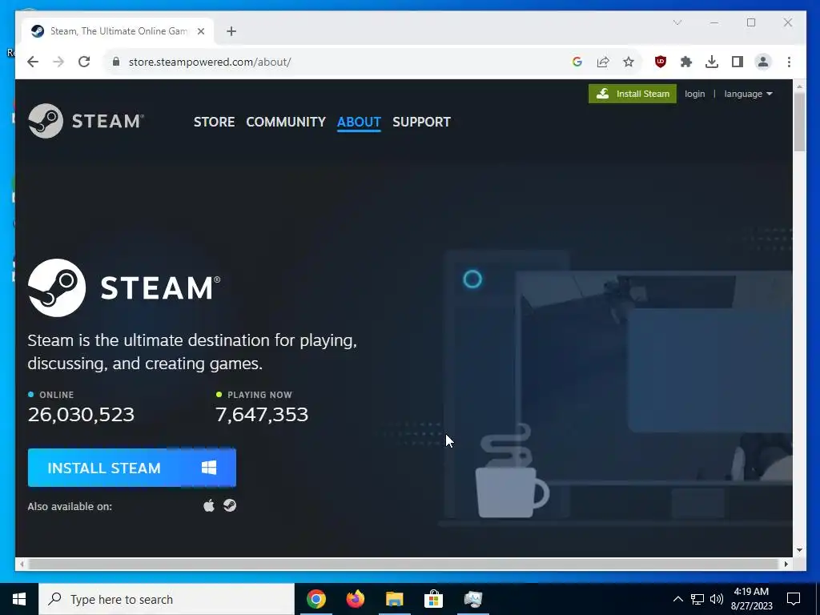Open the Chrome three-dot menu
Viewport: 820px width, 615px height.
(789, 62)
